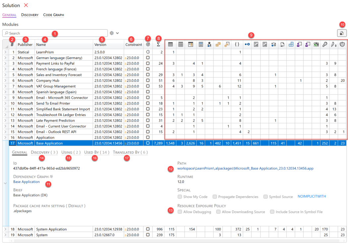348x244 pixels.
Task: Toggle the Symbol Source checkbox
Action: click(265, 197)
